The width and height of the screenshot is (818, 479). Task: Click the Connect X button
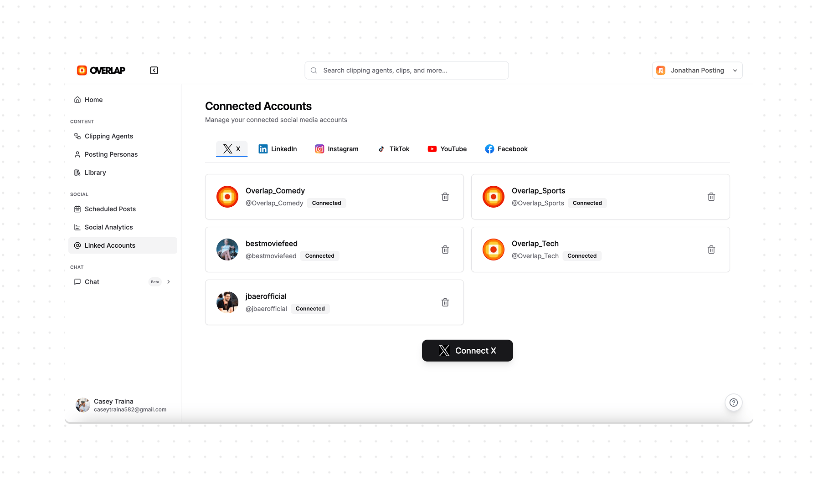468,351
